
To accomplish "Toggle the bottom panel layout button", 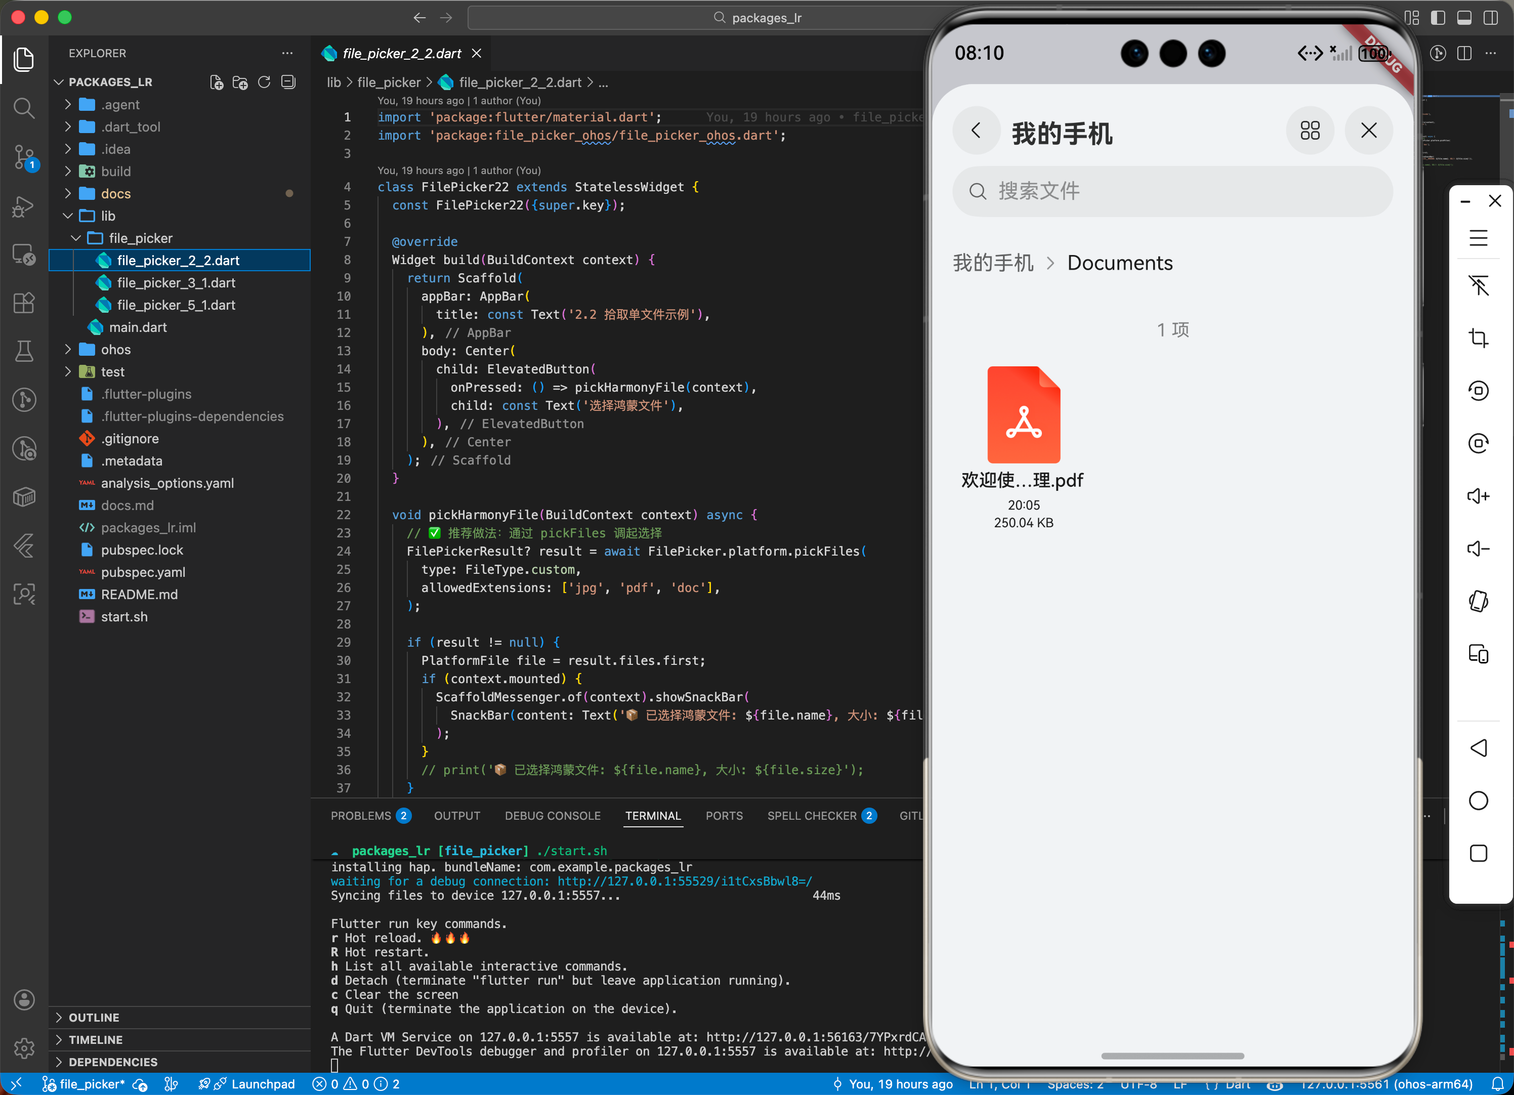I will [x=1464, y=18].
